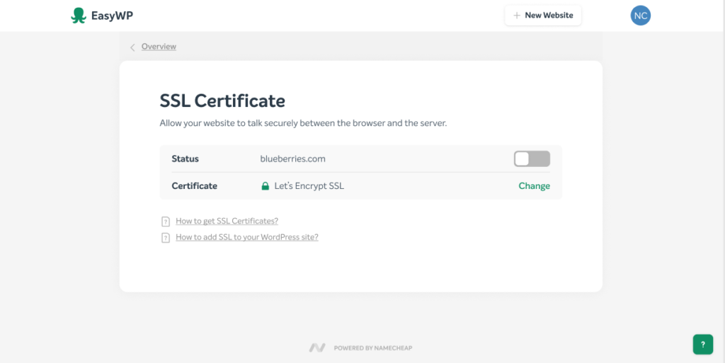Click the Powered by Namecheap text
The height and width of the screenshot is (363, 725).
click(372, 347)
